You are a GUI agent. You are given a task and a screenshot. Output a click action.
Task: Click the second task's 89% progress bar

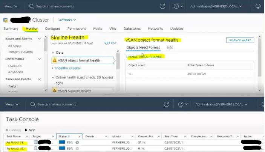62,148
